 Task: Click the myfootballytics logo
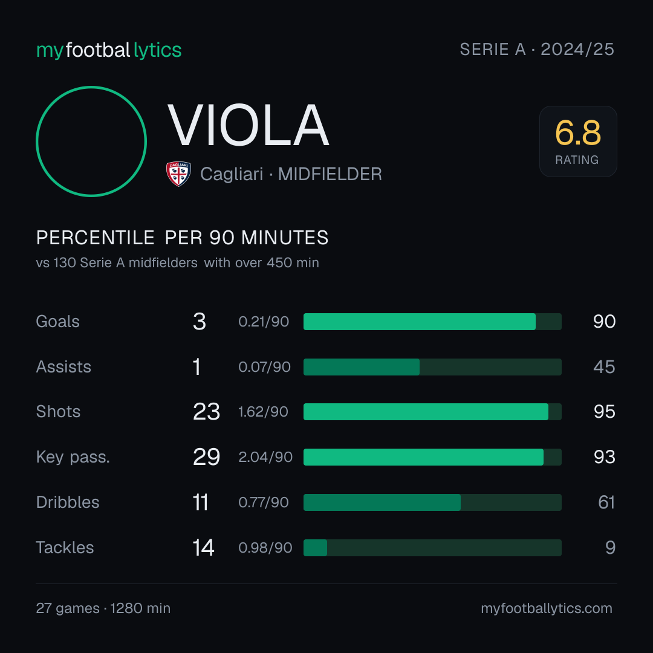click(x=109, y=50)
